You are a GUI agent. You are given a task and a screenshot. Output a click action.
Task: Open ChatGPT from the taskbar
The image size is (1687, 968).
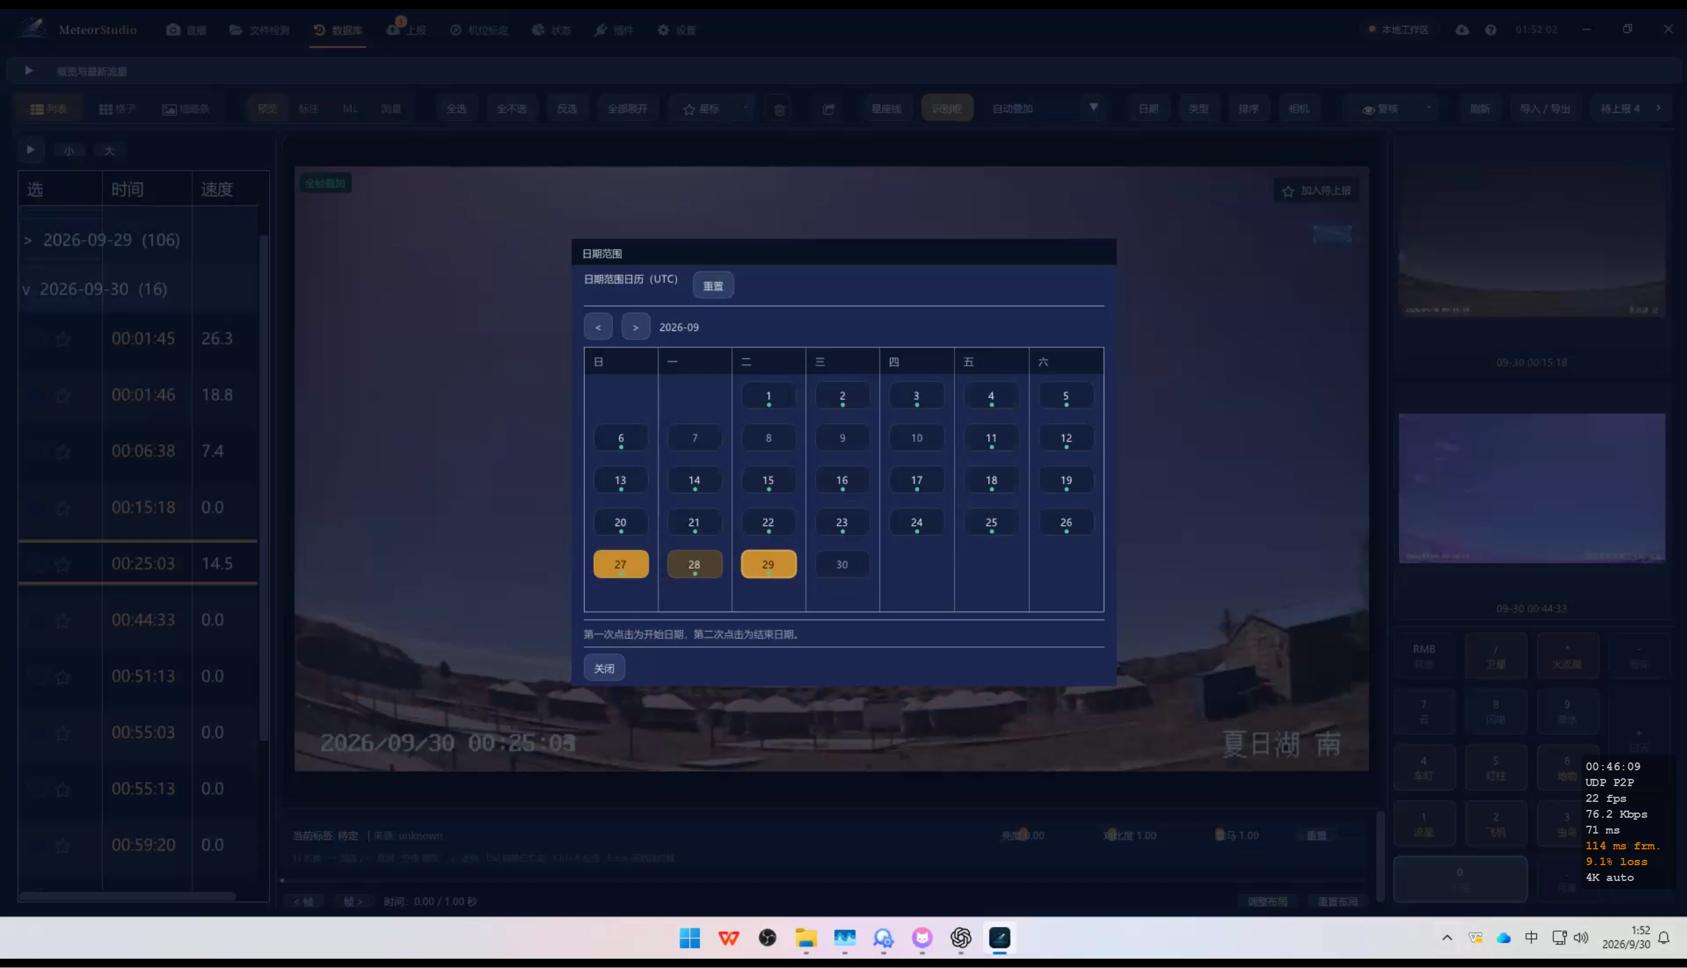(961, 938)
